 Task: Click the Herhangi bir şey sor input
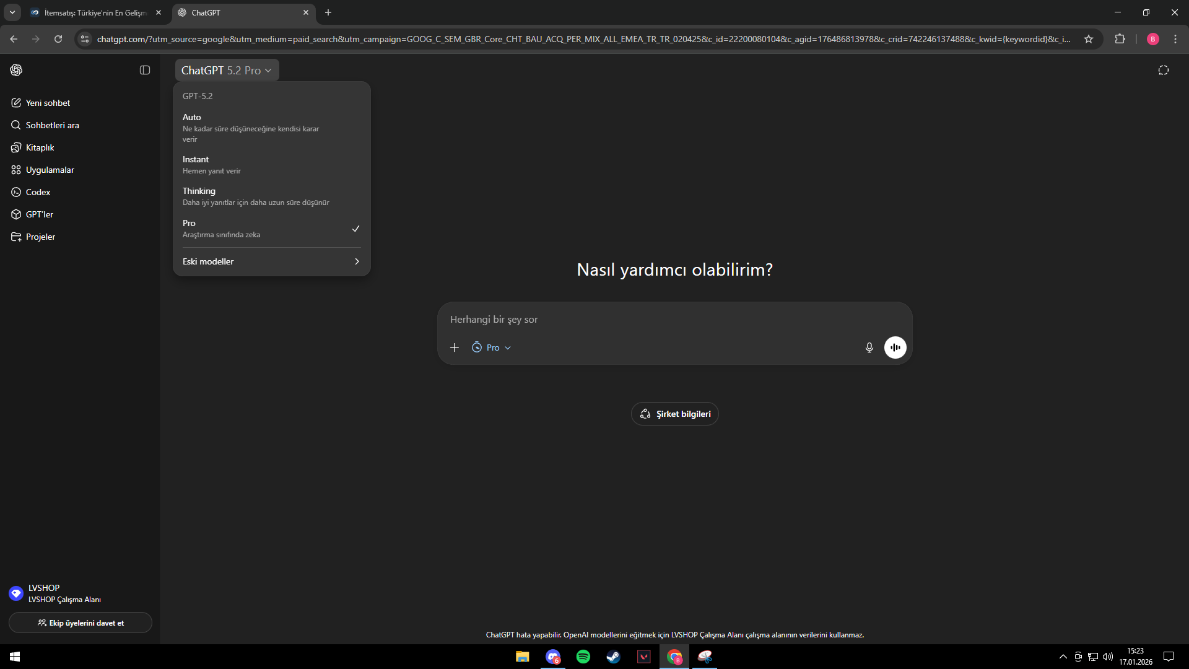pos(674,320)
